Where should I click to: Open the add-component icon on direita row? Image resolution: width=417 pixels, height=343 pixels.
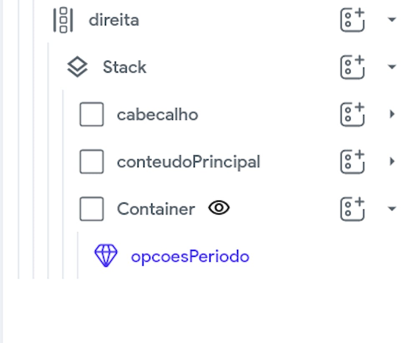click(x=352, y=19)
